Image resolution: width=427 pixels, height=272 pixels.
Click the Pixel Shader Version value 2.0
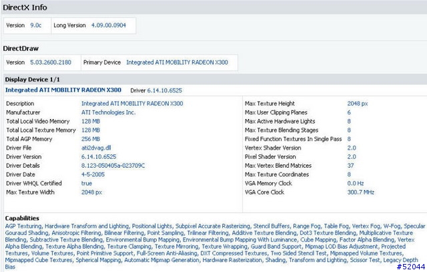coord(352,157)
